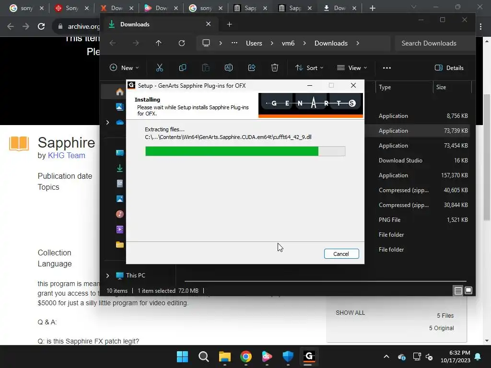Screen dimensions: 491x368
Task: Open the Windows Start menu
Action: point(182,356)
